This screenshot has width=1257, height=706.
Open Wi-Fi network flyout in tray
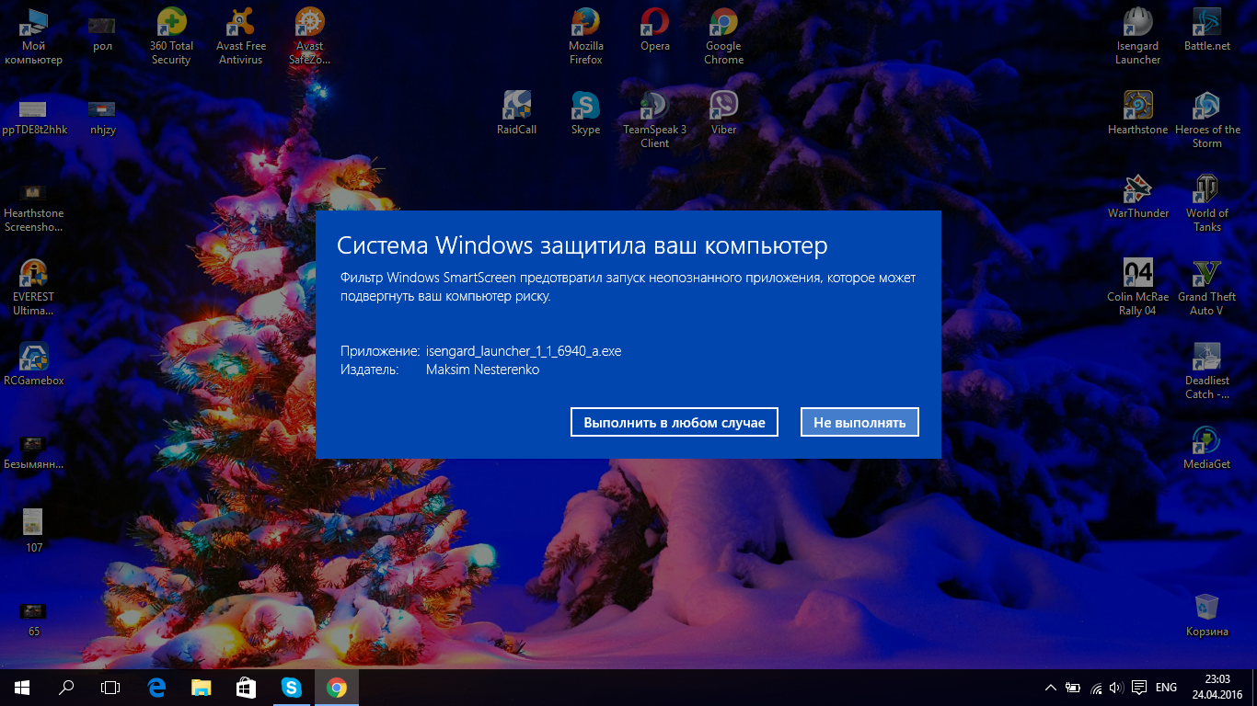tap(1096, 688)
